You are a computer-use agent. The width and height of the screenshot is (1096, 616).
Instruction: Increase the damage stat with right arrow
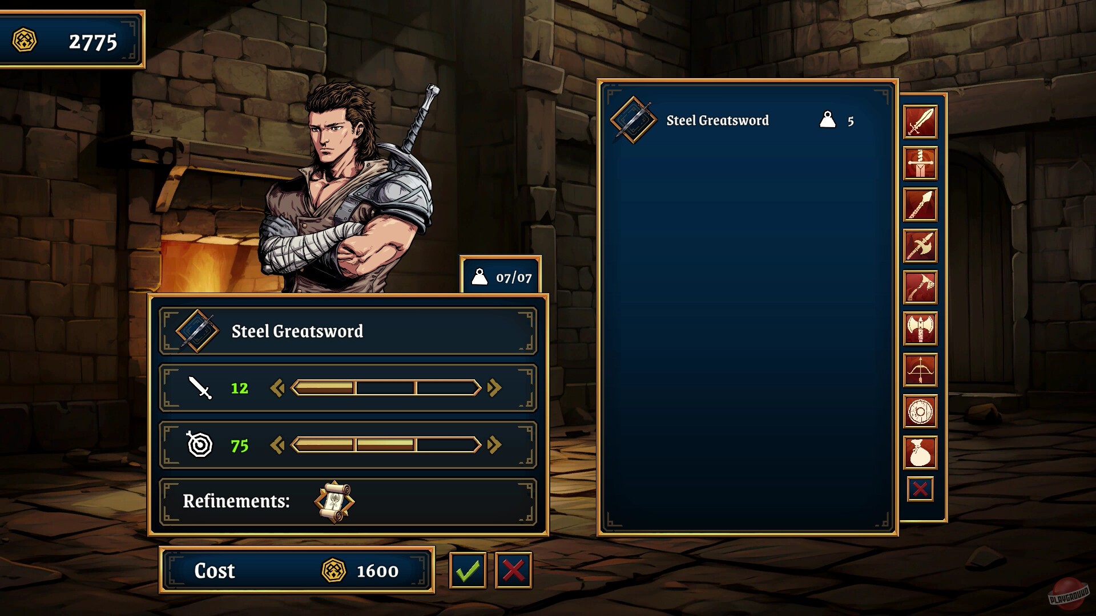click(494, 388)
